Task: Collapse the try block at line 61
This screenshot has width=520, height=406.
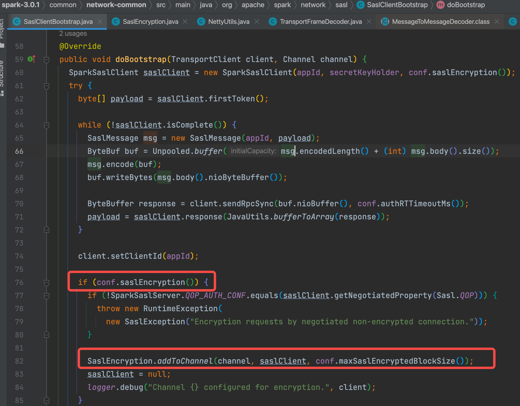Action: [x=47, y=86]
